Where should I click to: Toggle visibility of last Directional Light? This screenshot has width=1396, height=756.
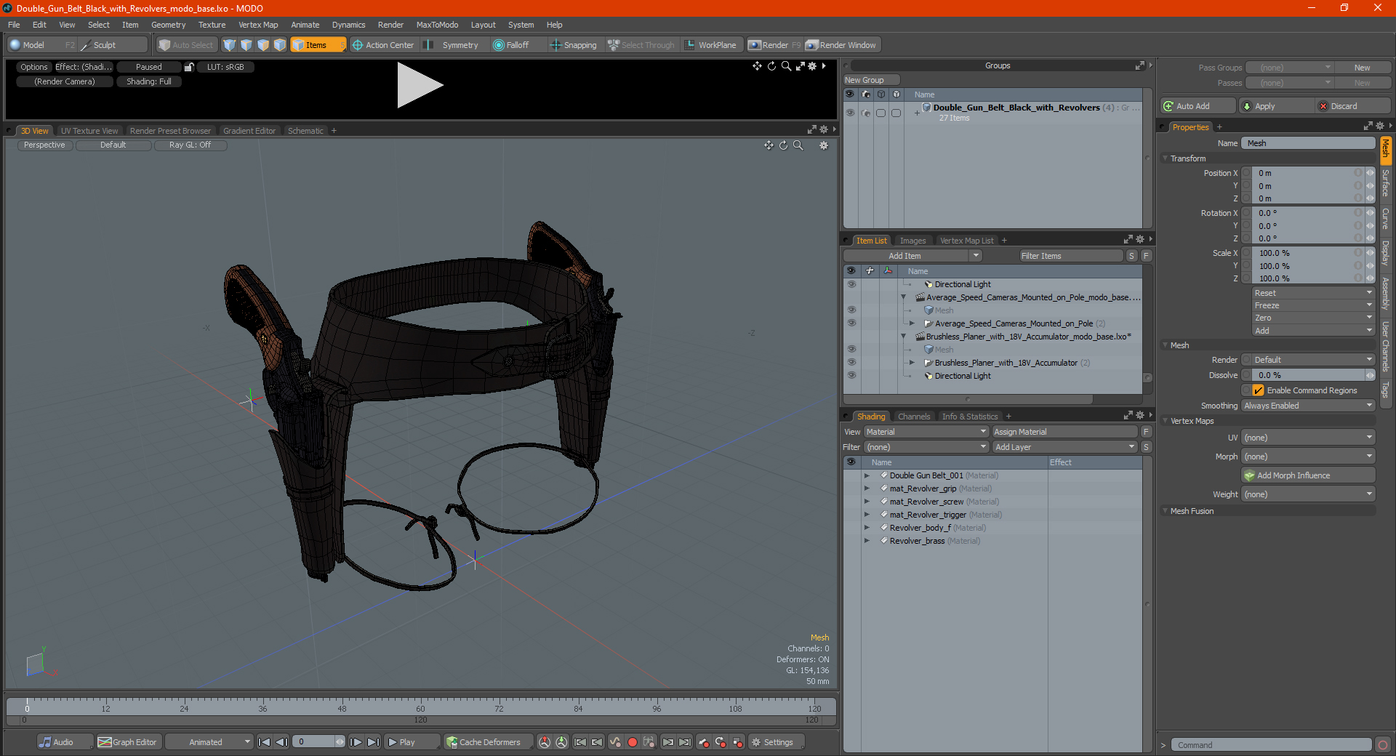pyautogui.click(x=851, y=376)
